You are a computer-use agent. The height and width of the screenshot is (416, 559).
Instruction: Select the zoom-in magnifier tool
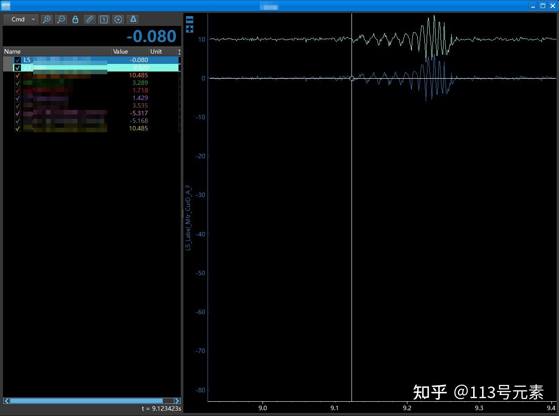[x=47, y=19]
